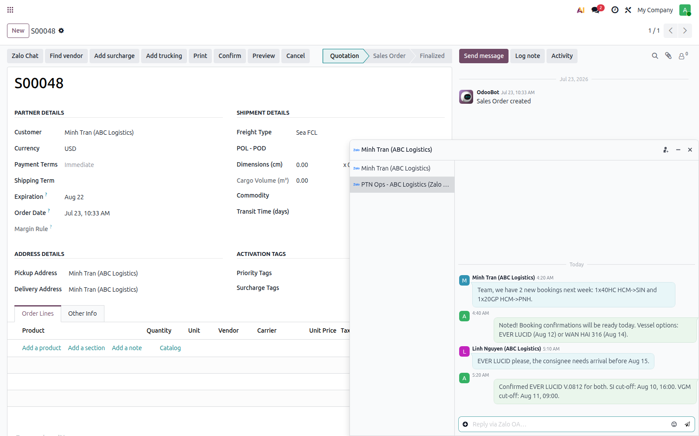This screenshot has height=436, width=699.
Task: Sort by Quantity column header
Action: tap(159, 330)
